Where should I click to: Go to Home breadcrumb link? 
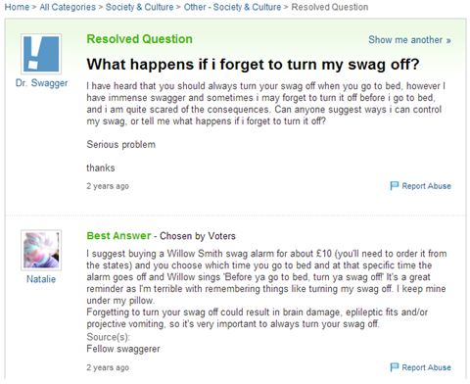click(17, 7)
